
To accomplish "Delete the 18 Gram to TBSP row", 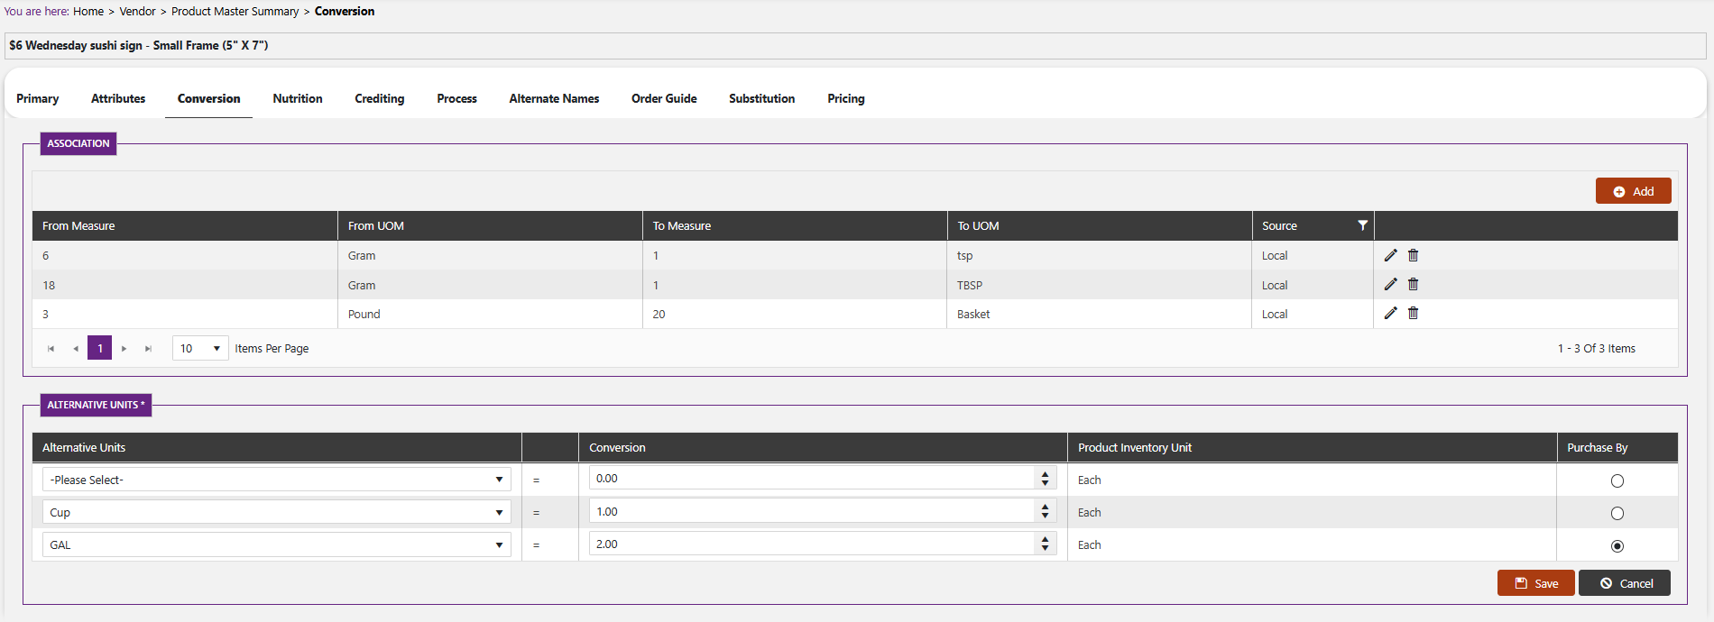I will (1413, 284).
